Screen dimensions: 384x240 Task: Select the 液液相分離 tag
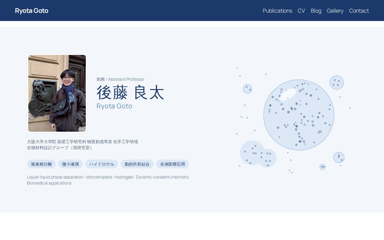tap(41, 164)
